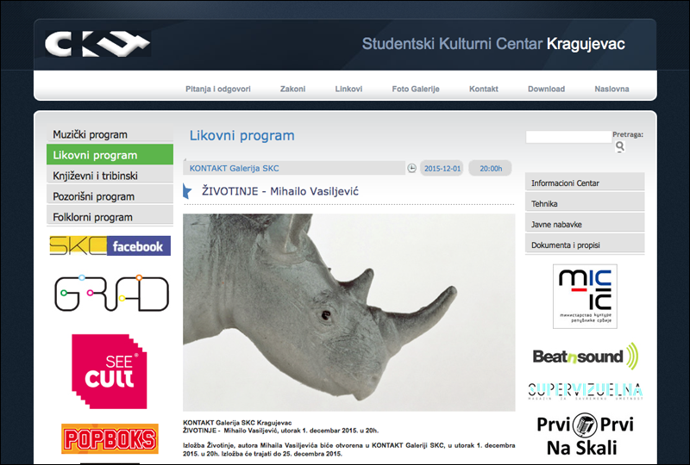Screen dimensions: 690x465
Task: Click the Pretraga search input field
Action: 568,137
